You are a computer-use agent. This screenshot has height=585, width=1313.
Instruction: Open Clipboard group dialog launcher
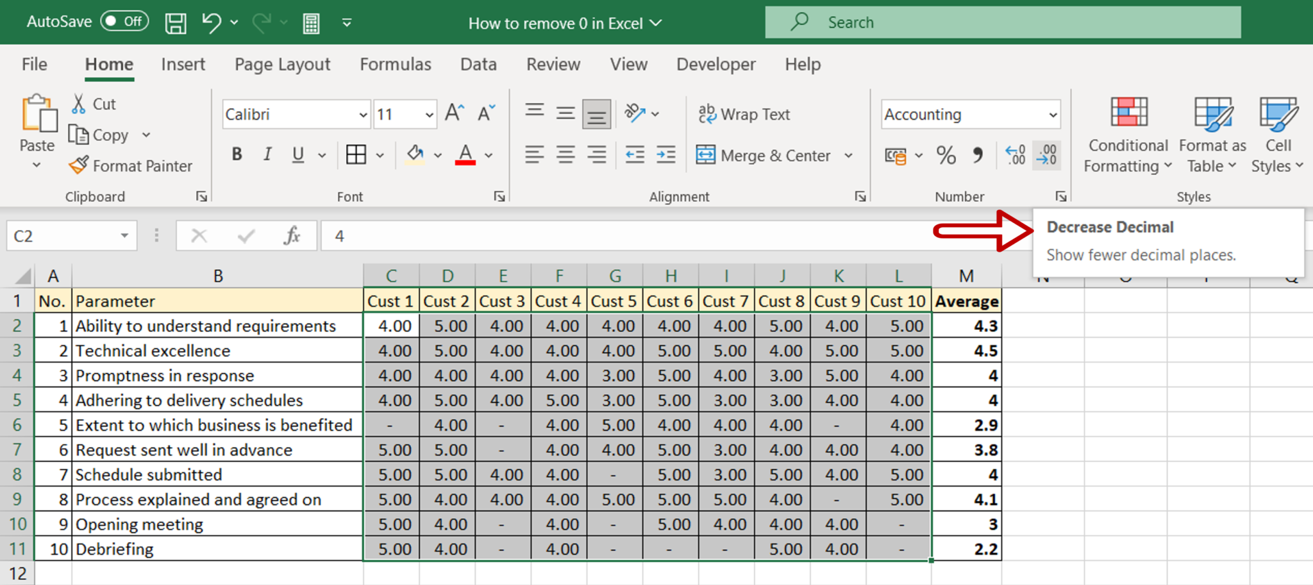tap(201, 197)
